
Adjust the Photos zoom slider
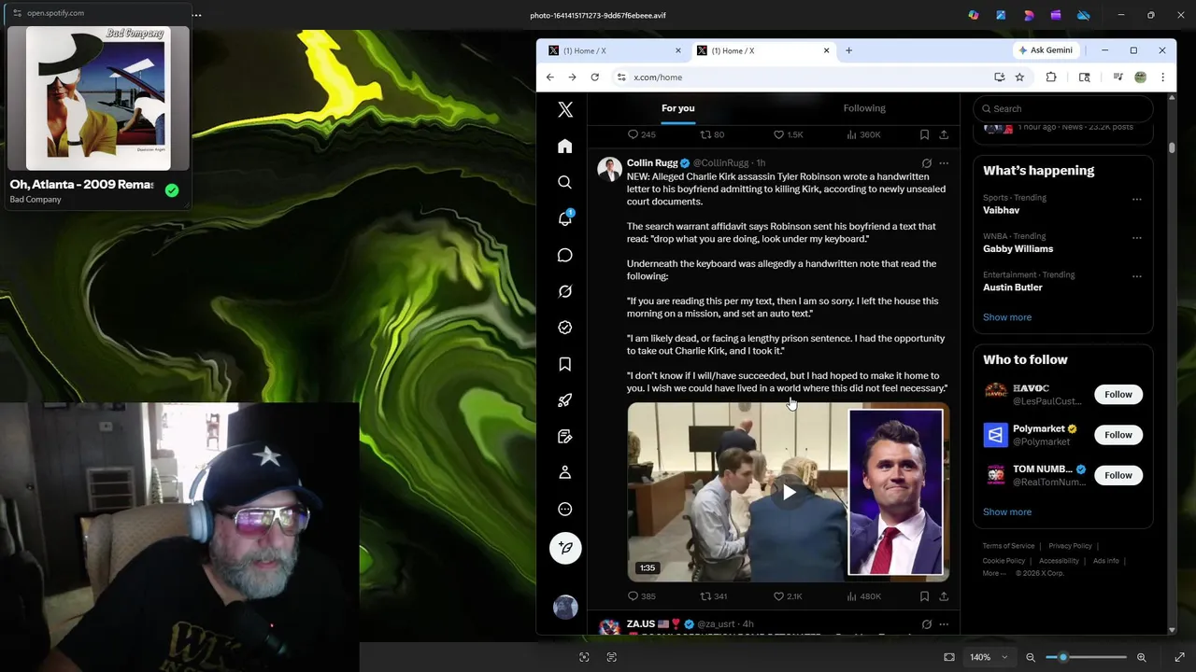(x=1086, y=657)
